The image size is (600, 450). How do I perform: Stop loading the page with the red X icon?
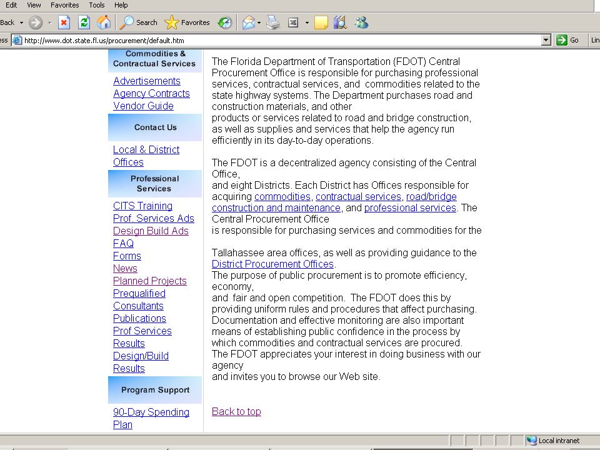64,22
